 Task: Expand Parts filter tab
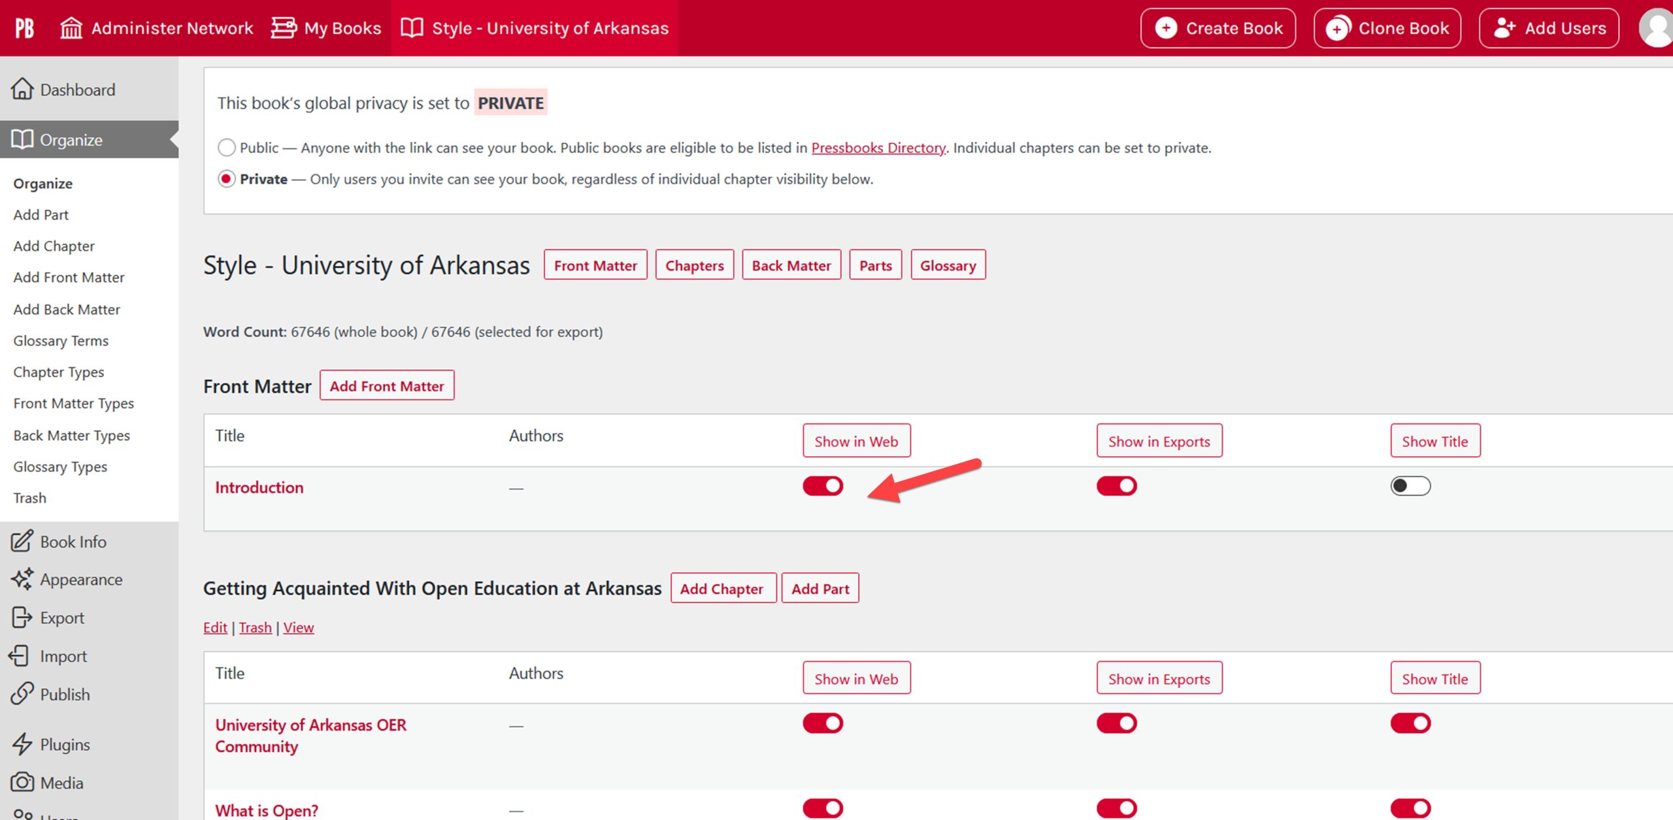tap(876, 265)
